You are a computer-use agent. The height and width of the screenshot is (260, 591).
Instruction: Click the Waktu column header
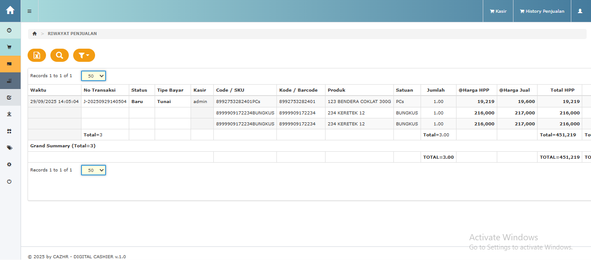tap(38, 90)
